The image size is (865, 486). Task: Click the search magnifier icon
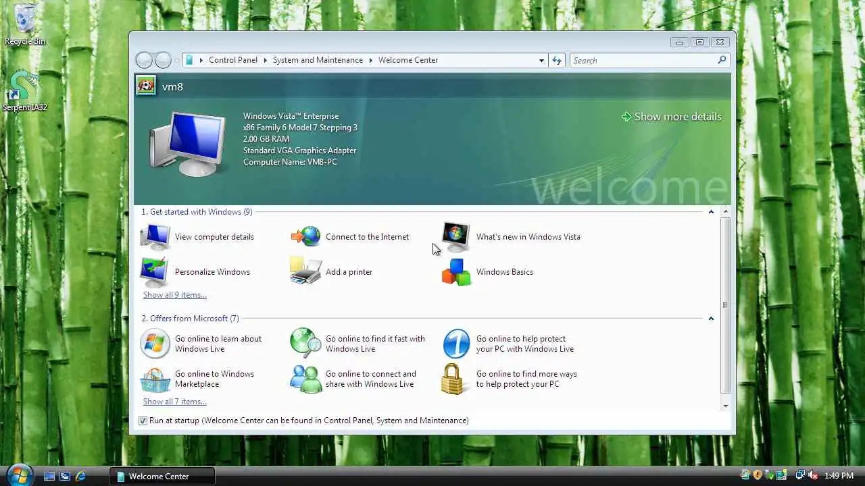[722, 60]
